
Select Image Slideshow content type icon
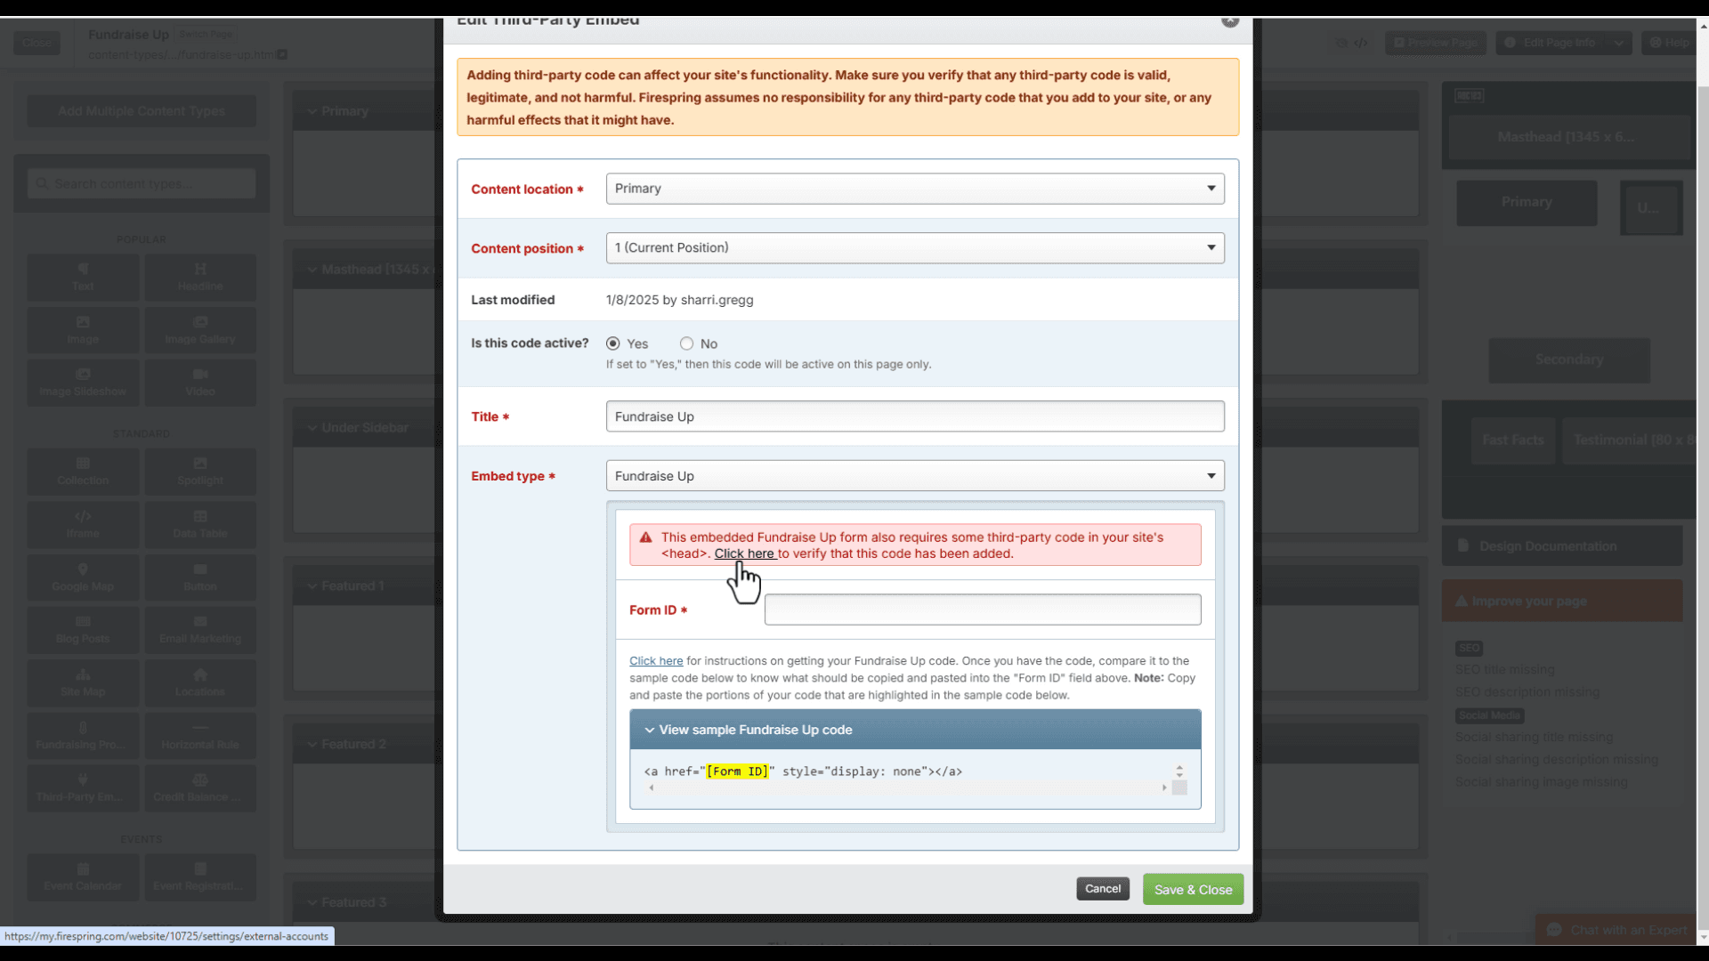pos(83,383)
